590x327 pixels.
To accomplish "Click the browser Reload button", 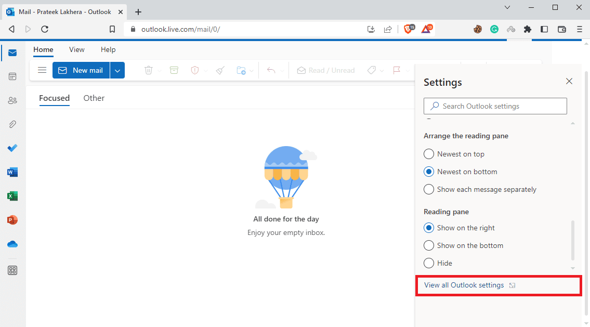I will (44, 29).
